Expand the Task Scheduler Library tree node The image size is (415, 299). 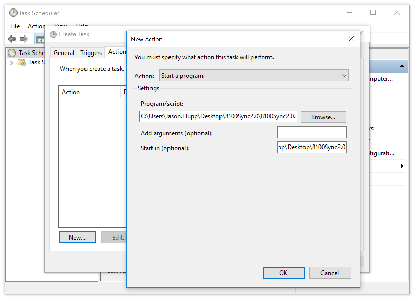(11, 62)
